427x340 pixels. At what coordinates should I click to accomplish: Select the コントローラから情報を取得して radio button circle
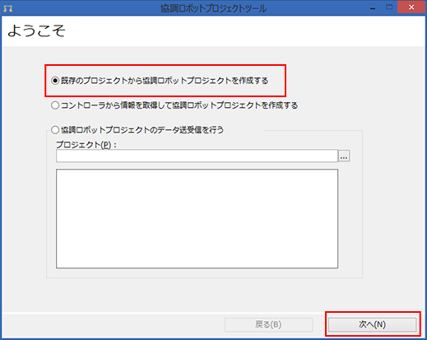pos(55,105)
